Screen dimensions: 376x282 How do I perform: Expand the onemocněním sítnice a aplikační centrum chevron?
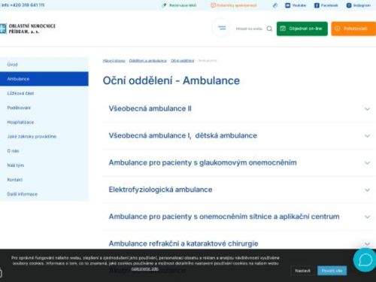[x=367, y=217]
